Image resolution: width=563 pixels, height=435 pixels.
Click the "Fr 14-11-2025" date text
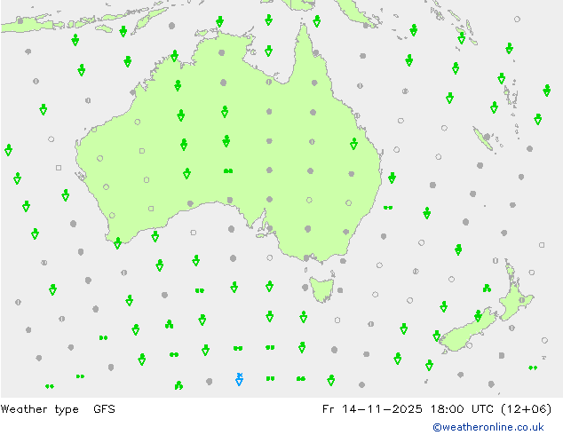click(x=372, y=409)
